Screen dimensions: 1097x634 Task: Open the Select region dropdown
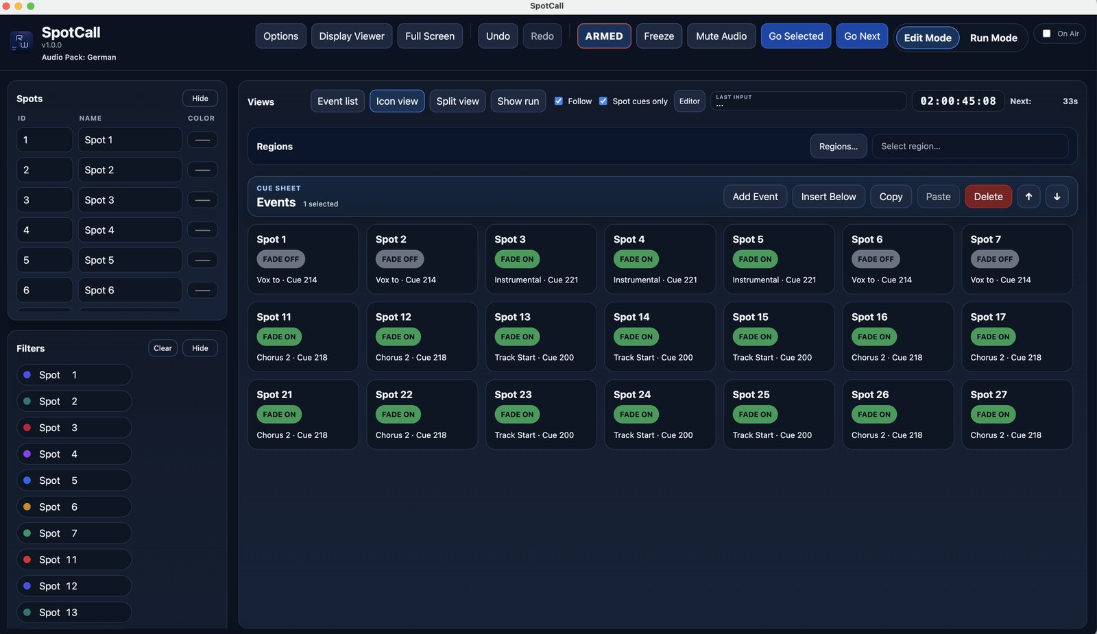969,146
